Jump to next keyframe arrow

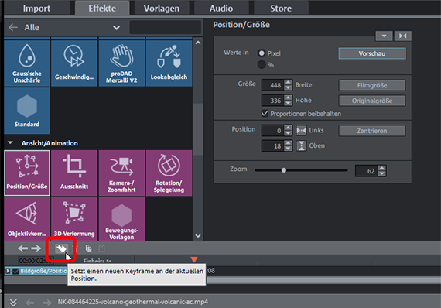point(36,248)
